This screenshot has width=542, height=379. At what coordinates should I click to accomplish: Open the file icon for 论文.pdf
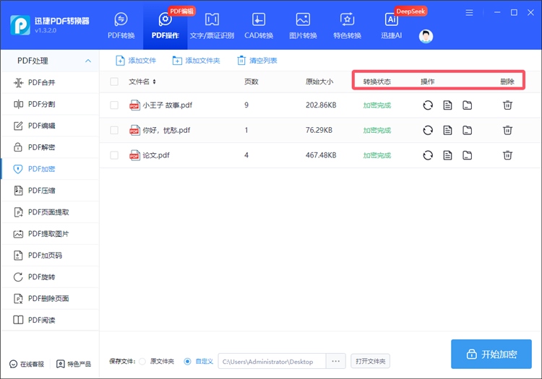click(447, 155)
